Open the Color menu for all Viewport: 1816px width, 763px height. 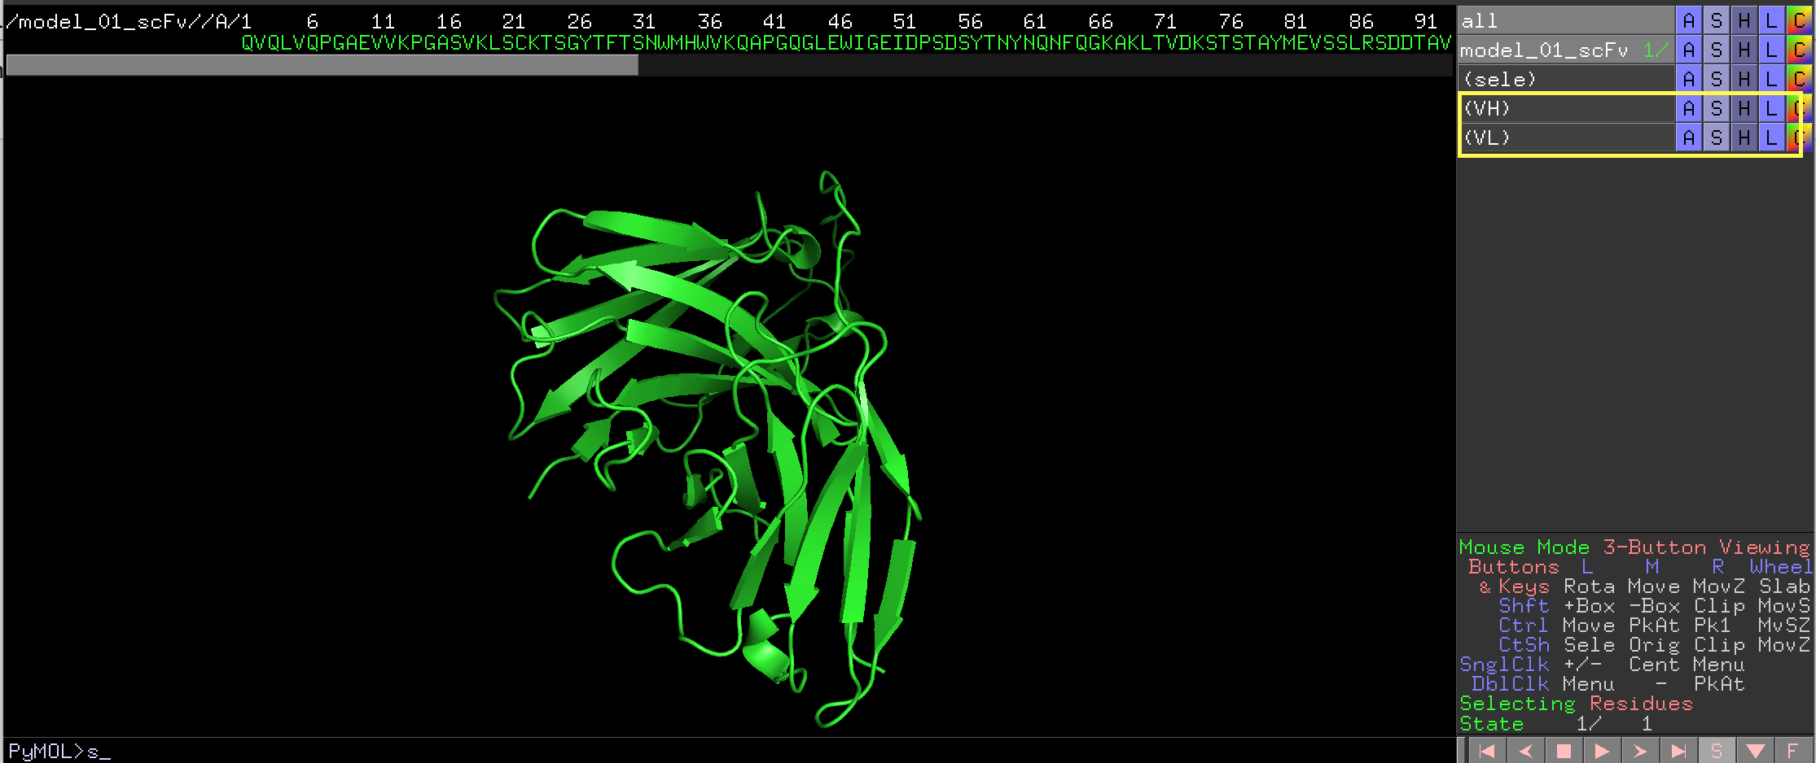click(1800, 20)
